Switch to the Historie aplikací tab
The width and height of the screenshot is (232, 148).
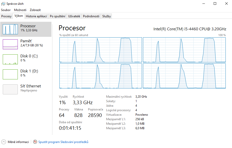point(36,16)
